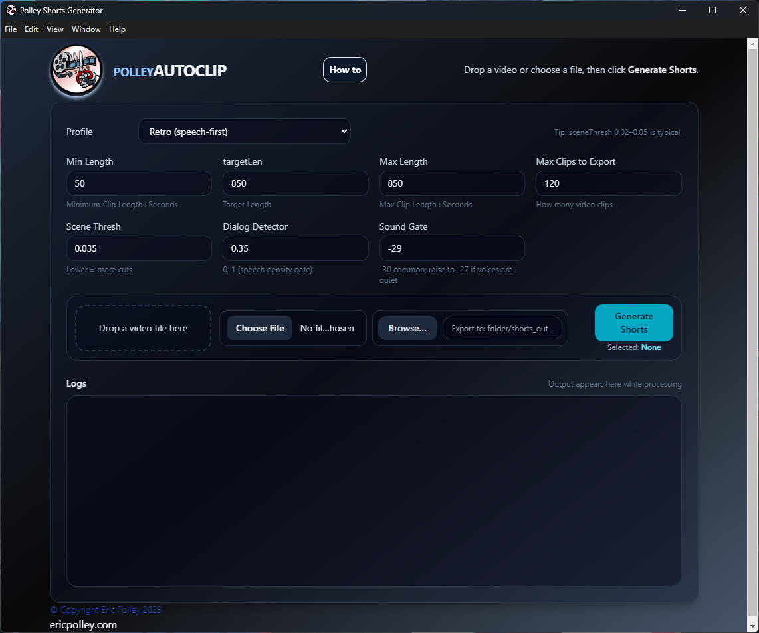
Task: Click the Max Clips to Export field
Action: pos(608,183)
